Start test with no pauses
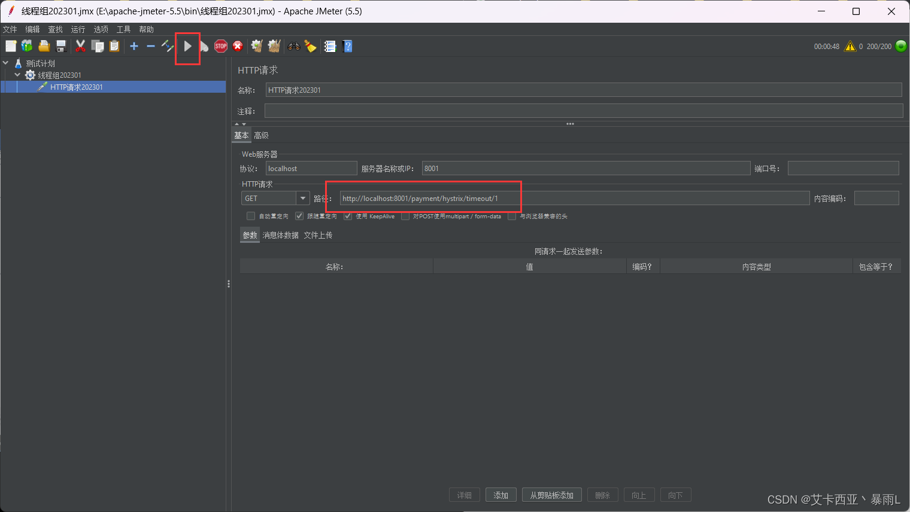 click(x=204, y=46)
